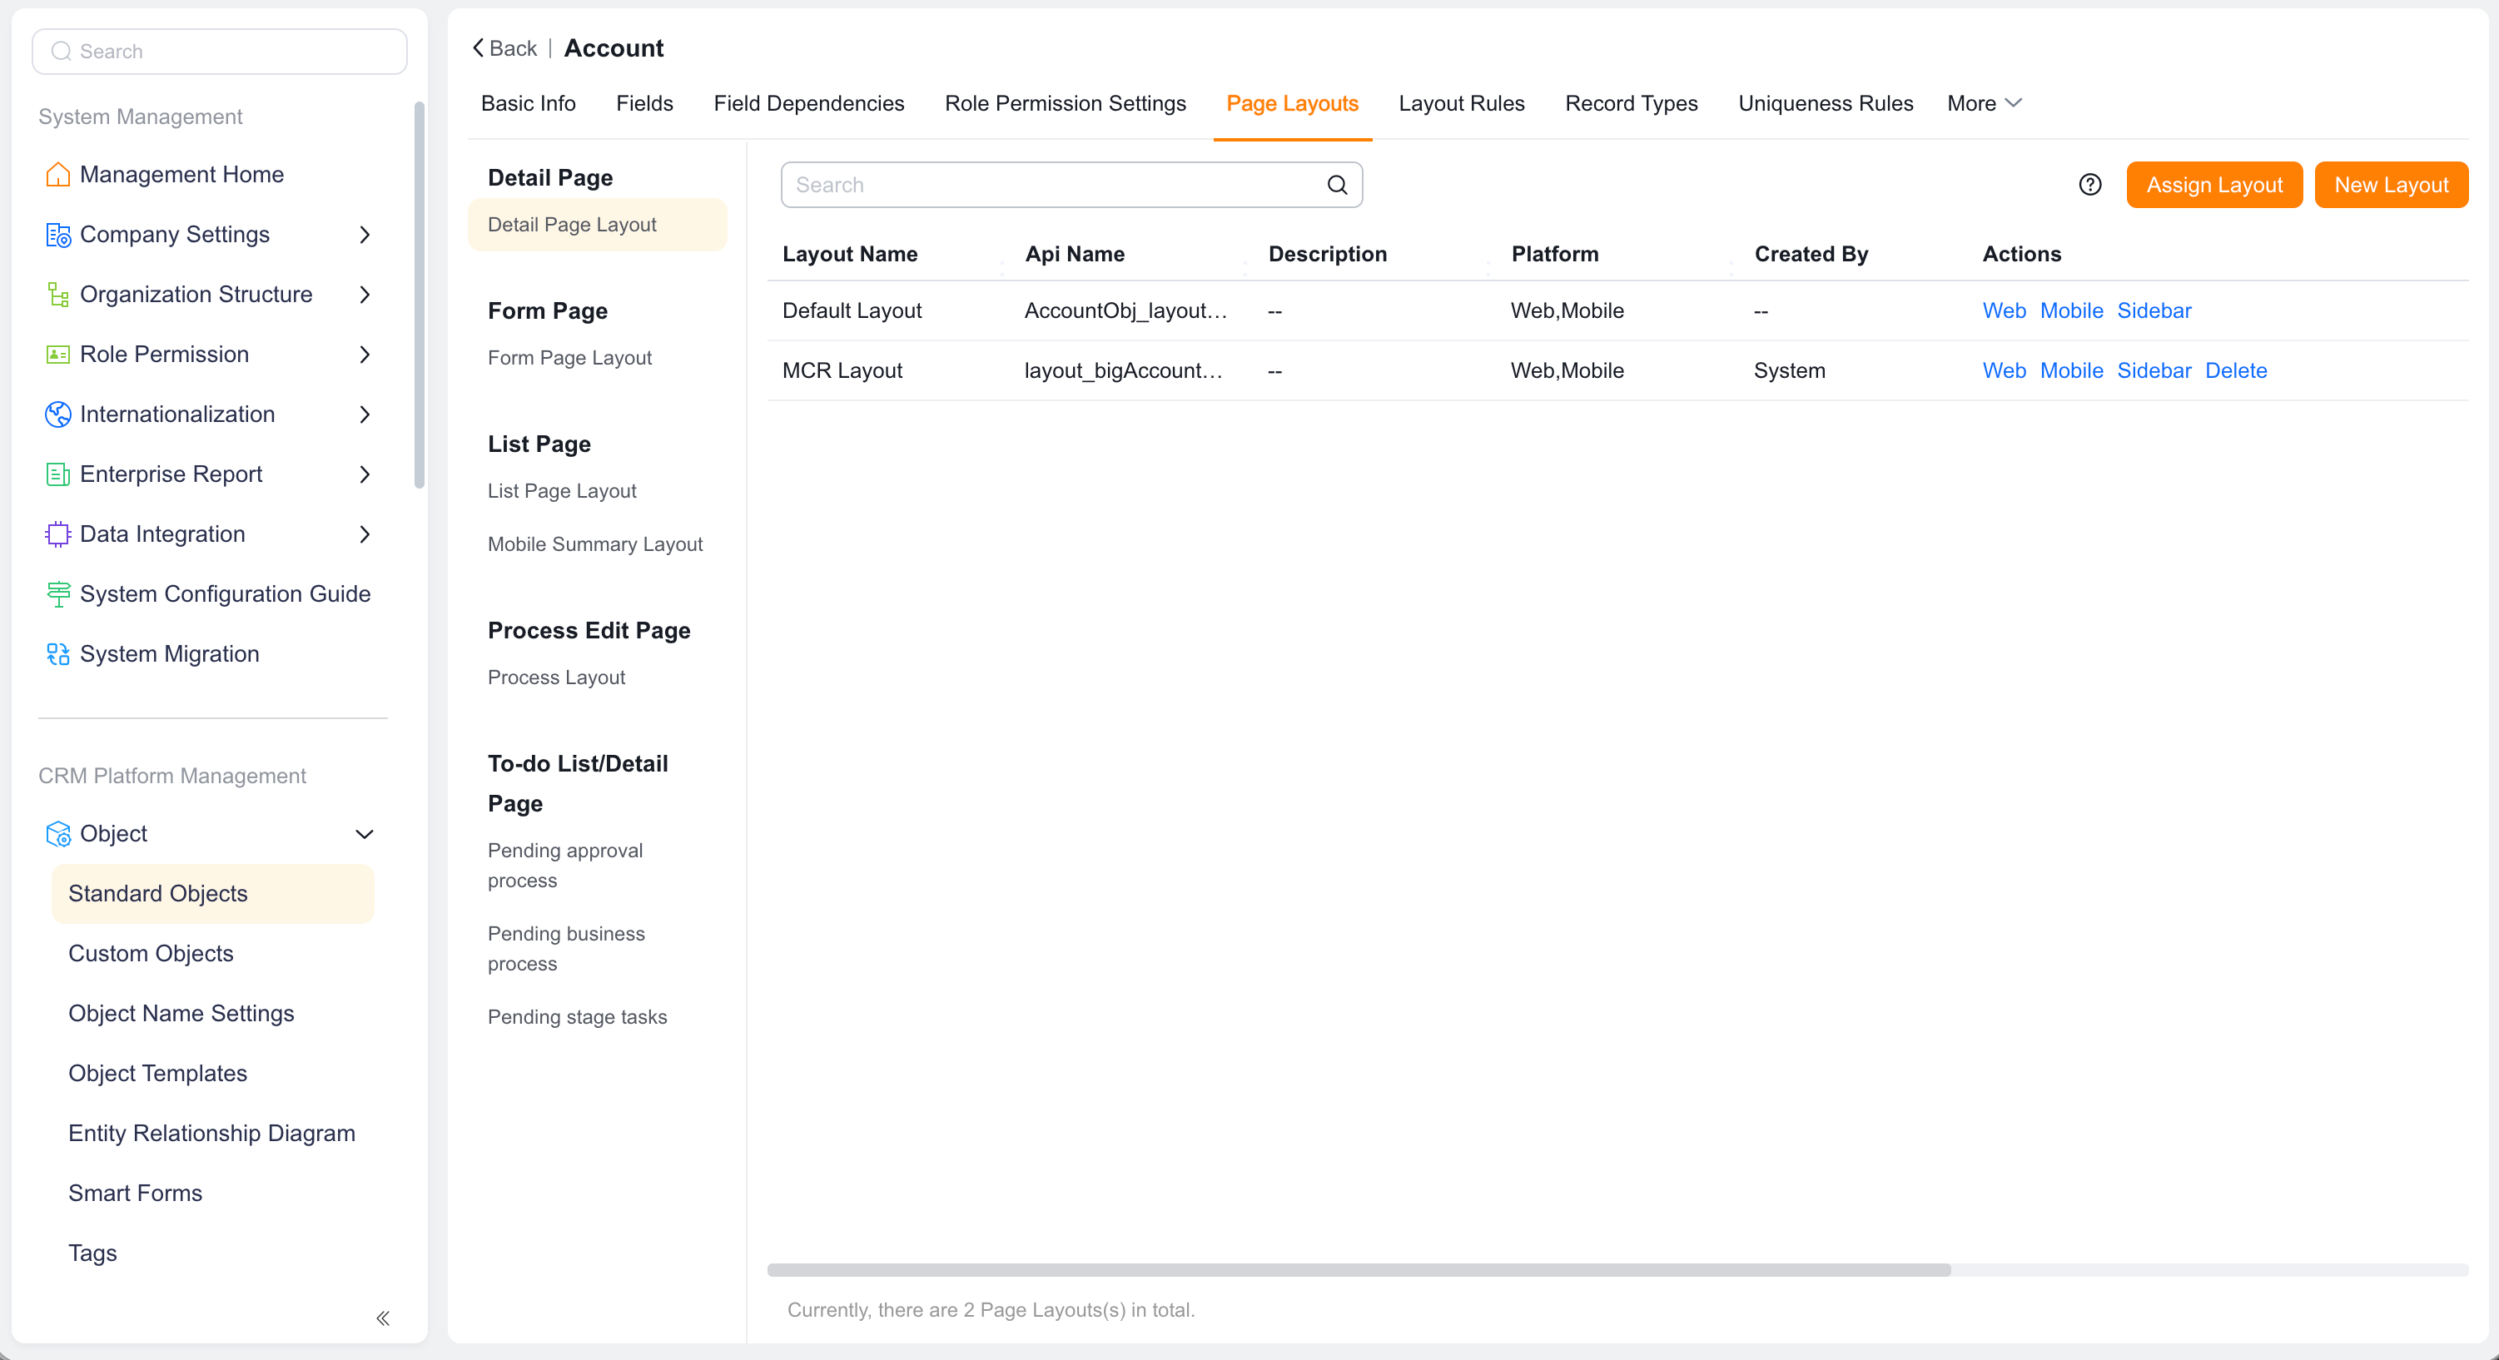Expand Internationalization chevron
Image resolution: width=2499 pixels, height=1360 pixels.
tap(365, 414)
